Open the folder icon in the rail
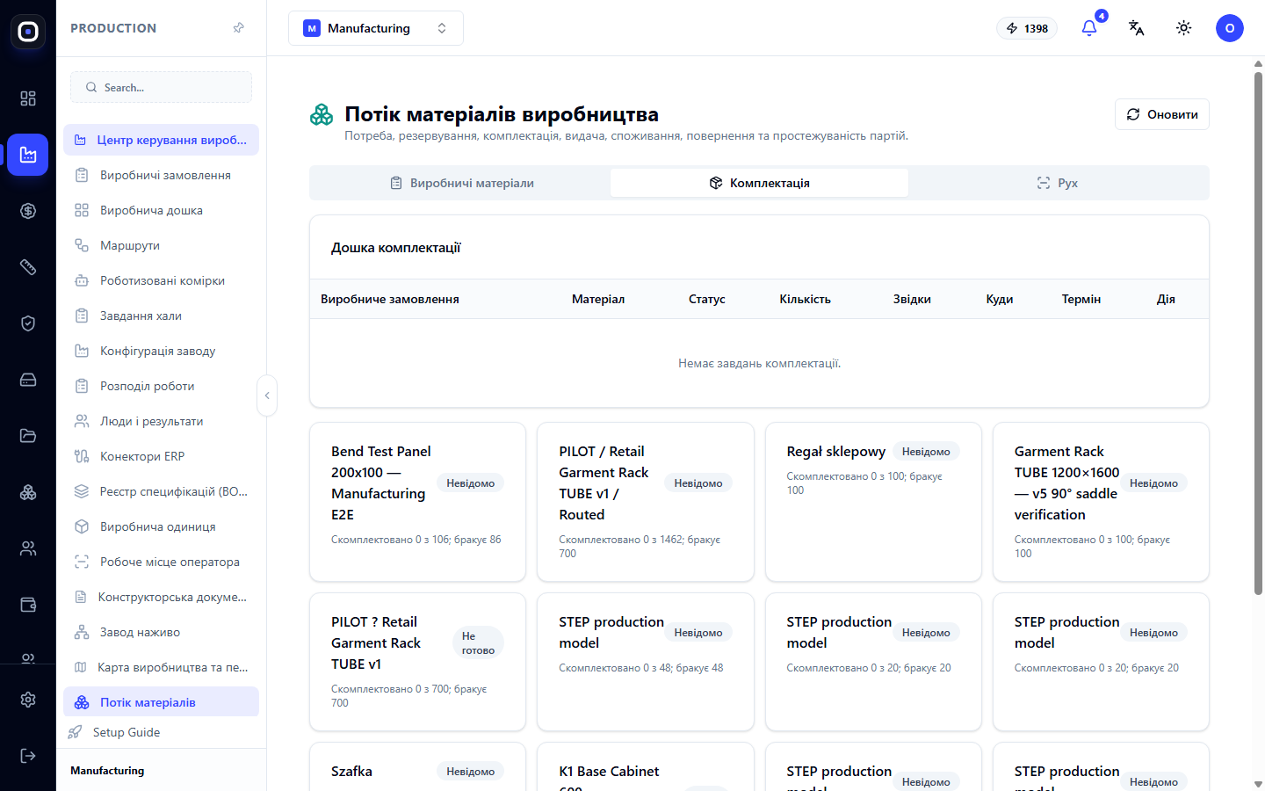Image resolution: width=1265 pixels, height=791 pixels. 28,436
